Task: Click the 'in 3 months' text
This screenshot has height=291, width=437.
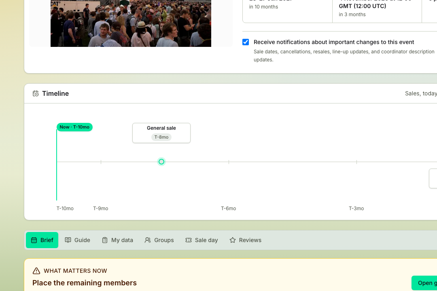Action: pos(352,15)
